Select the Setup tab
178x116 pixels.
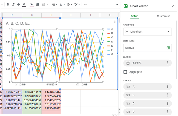[x=134, y=16]
